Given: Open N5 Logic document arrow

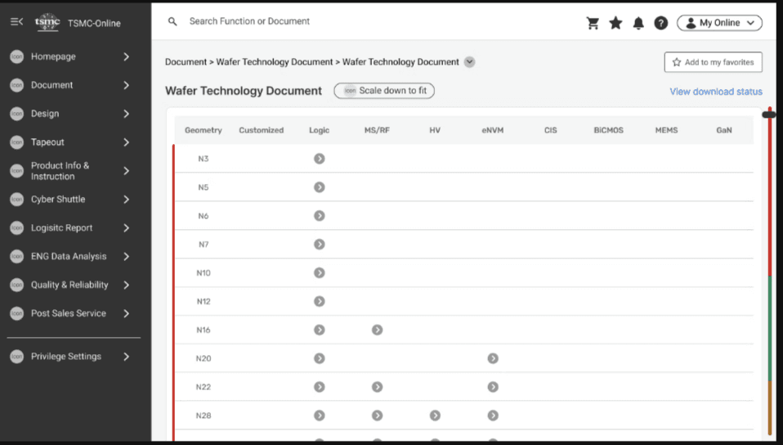Looking at the screenshot, I should 319,187.
